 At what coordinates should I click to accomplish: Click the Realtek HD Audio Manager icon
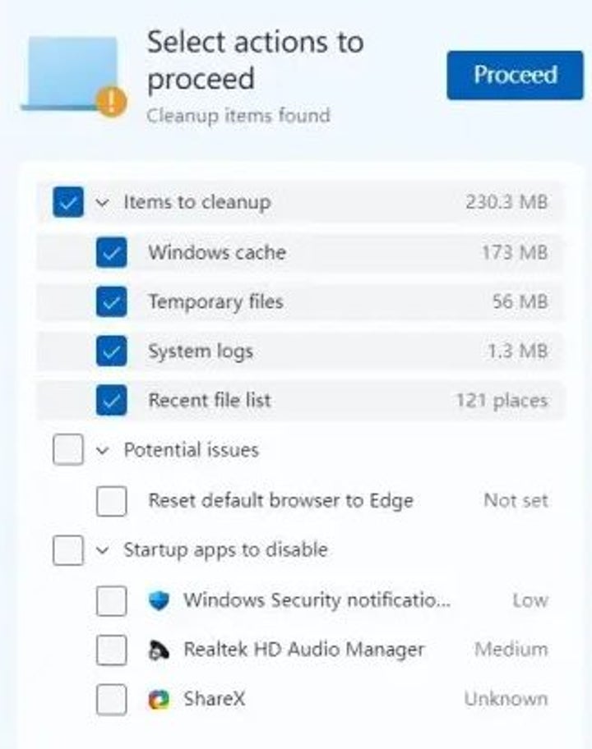tap(159, 650)
